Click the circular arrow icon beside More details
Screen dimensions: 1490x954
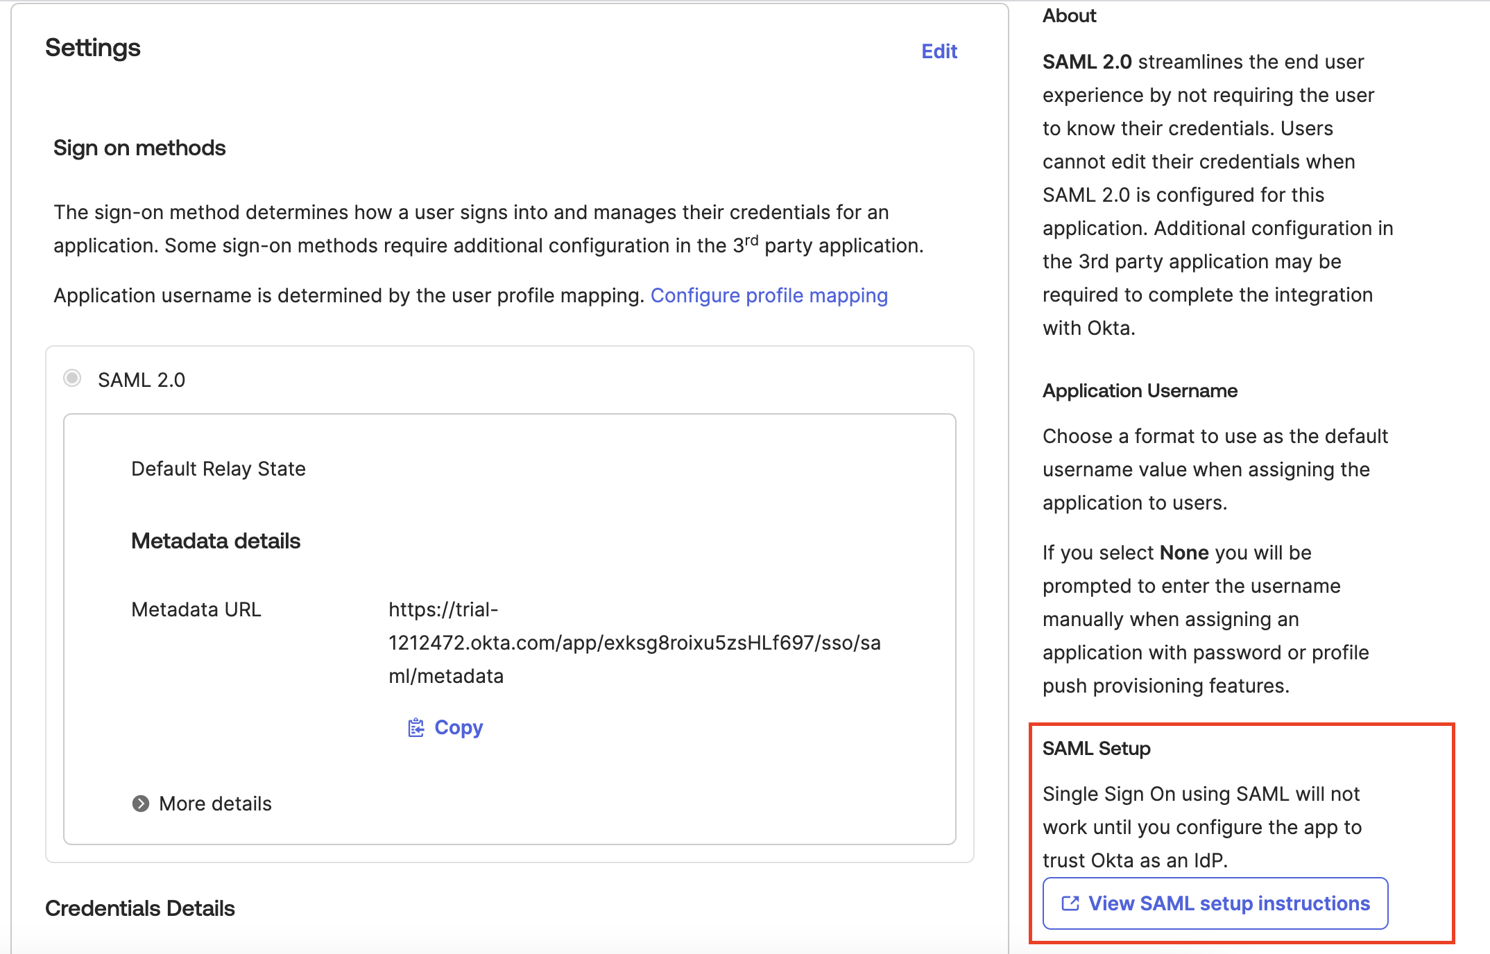[x=142, y=804]
